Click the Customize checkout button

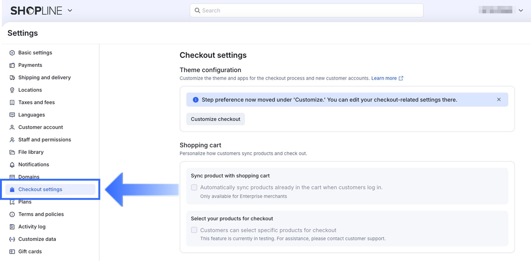[216, 119]
